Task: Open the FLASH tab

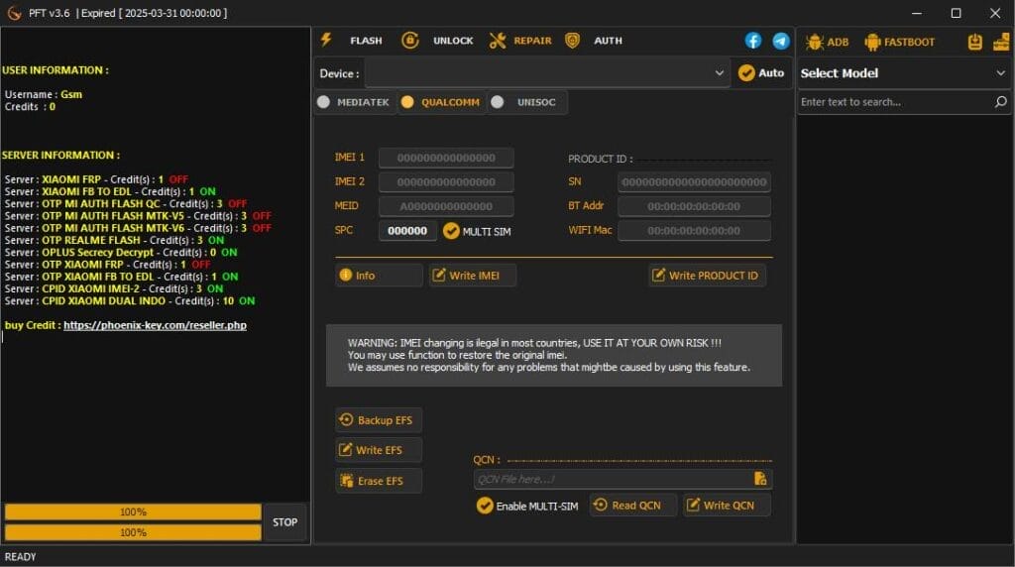Action: point(366,41)
